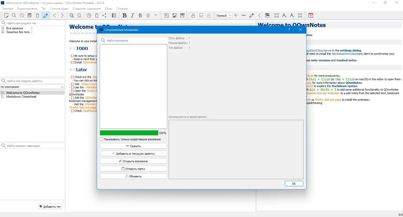The width and height of the screenshot is (403, 217).
Task: Toggle the highlighted pencil edit mode button
Action: (x=45, y=15)
